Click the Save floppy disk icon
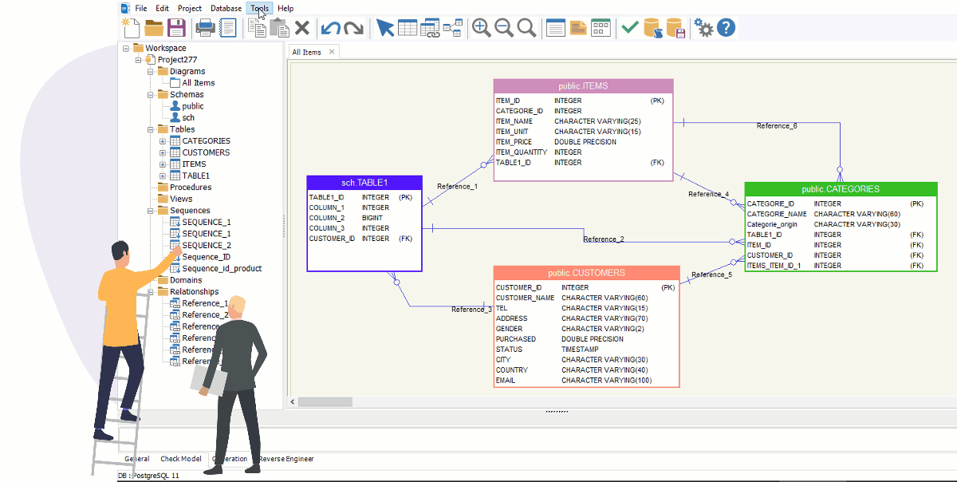The height and width of the screenshot is (482, 957). (x=176, y=28)
